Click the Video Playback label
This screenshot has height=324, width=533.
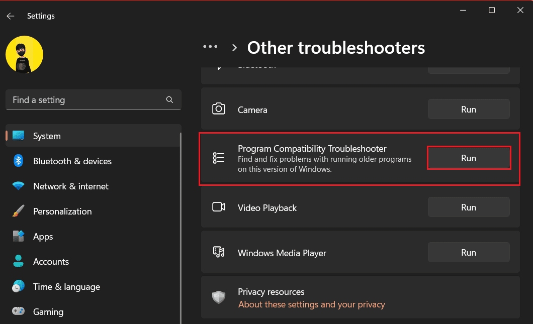click(267, 208)
